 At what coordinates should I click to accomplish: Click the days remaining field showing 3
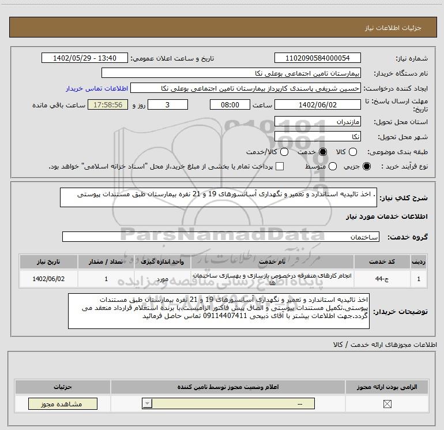pyautogui.click(x=168, y=104)
